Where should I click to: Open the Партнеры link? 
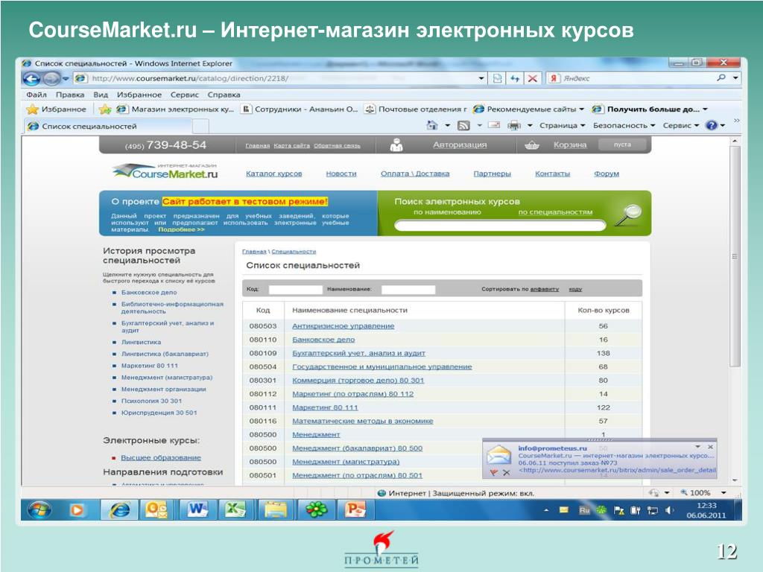click(492, 174)
